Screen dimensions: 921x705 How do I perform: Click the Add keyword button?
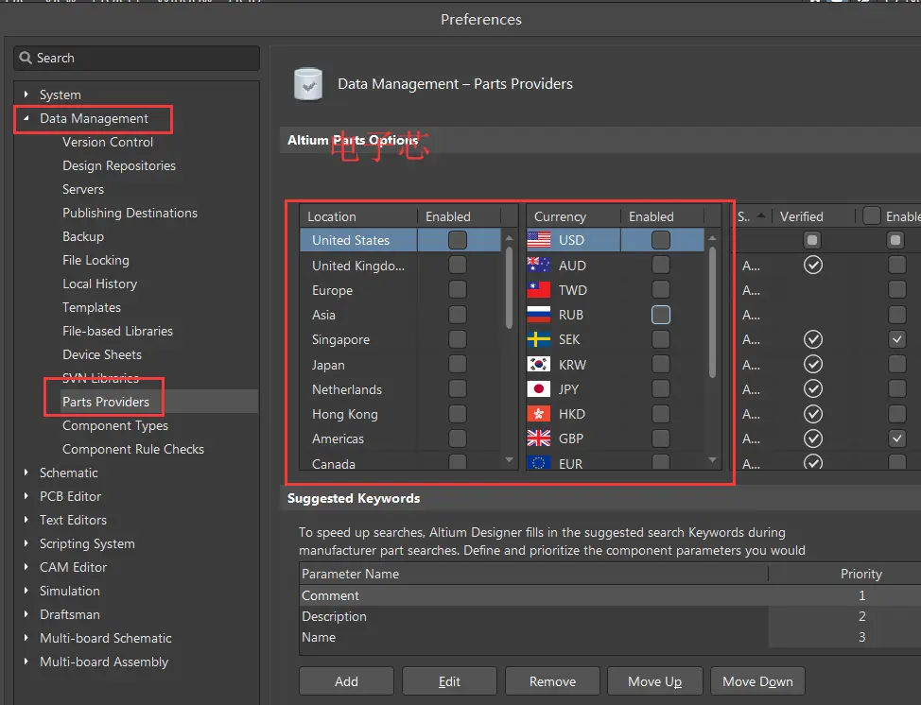point(346,681)
